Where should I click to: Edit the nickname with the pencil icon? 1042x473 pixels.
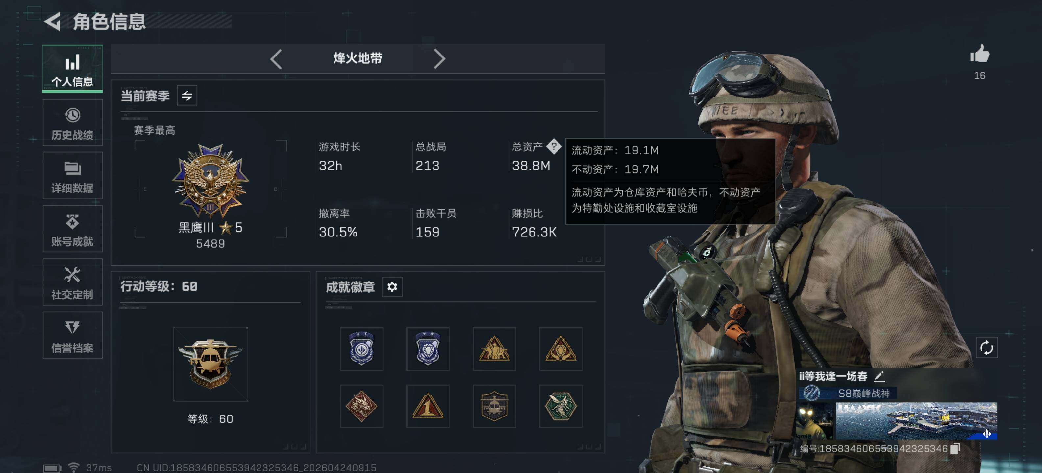[x=880, y=376]
